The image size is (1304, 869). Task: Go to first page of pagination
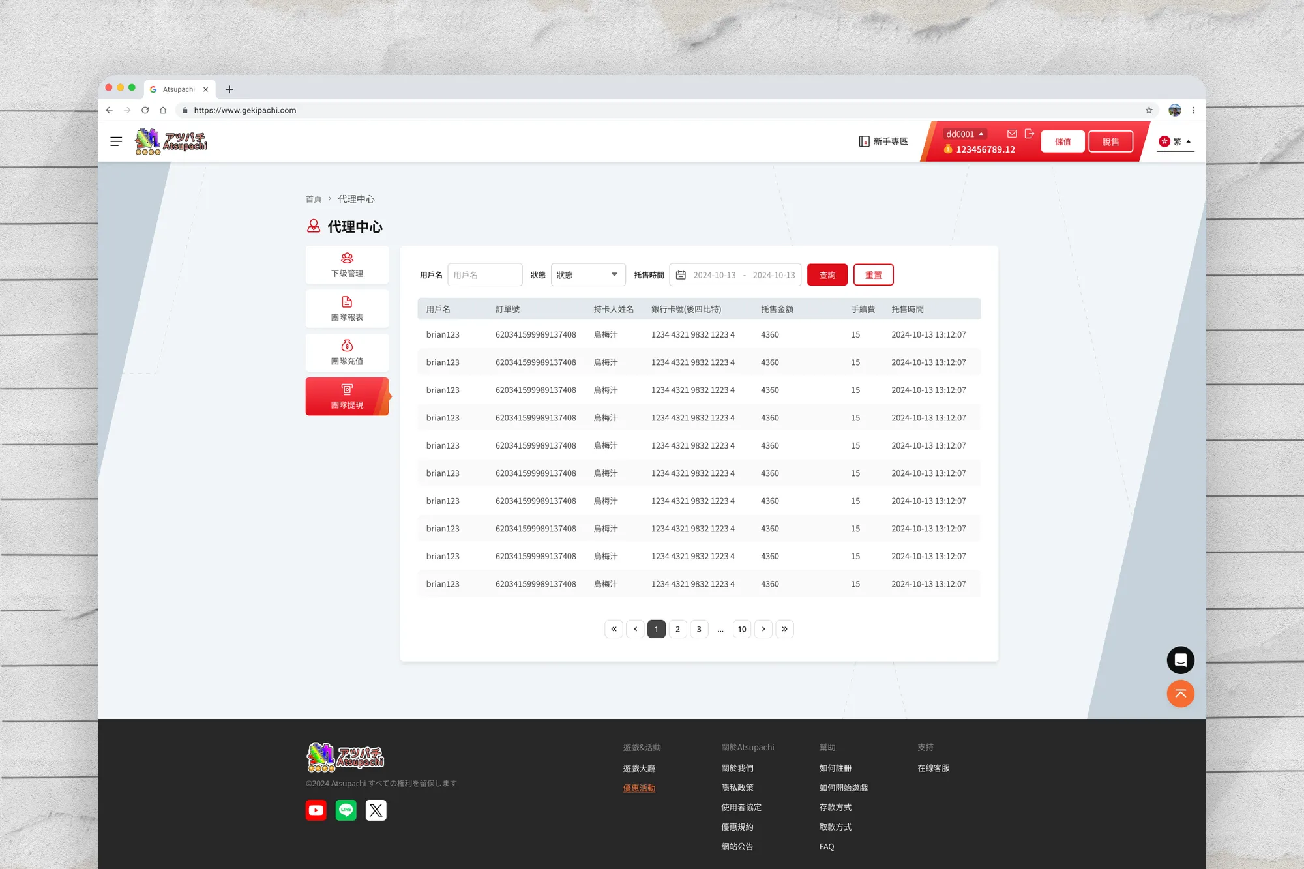pos(614,629)
